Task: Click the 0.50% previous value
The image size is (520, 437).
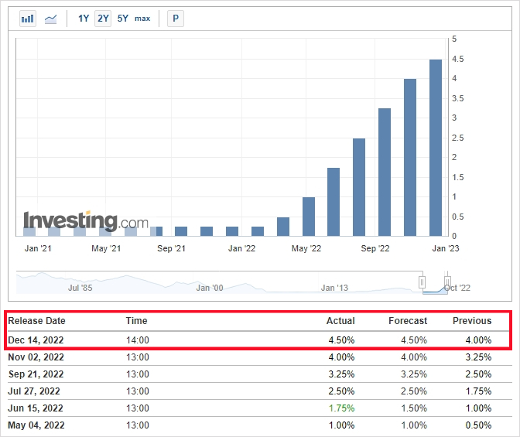Action: tap(478, 425)
